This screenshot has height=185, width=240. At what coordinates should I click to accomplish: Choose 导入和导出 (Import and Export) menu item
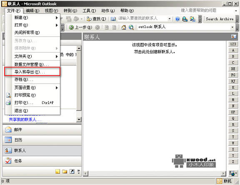[x=32, y=72]
